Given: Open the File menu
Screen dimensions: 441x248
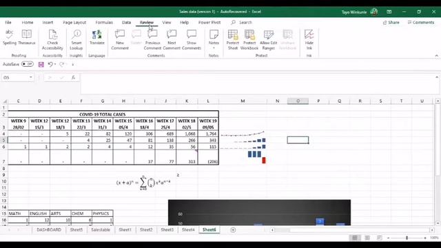Looking at the screenshot, I should click(x=8, y=22).
